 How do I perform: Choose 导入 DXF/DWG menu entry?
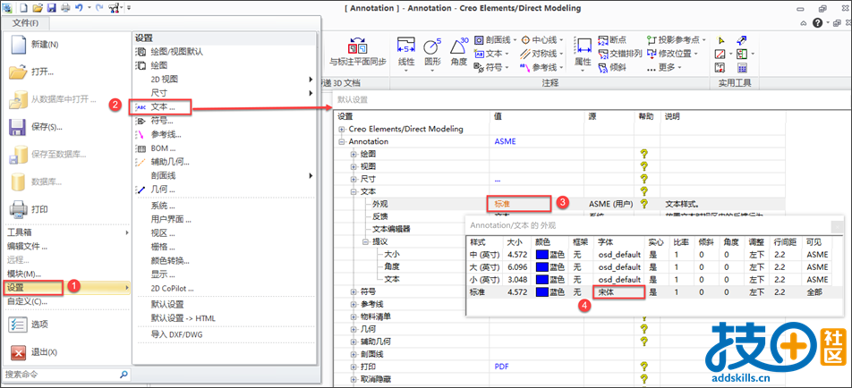pos(225,334)
